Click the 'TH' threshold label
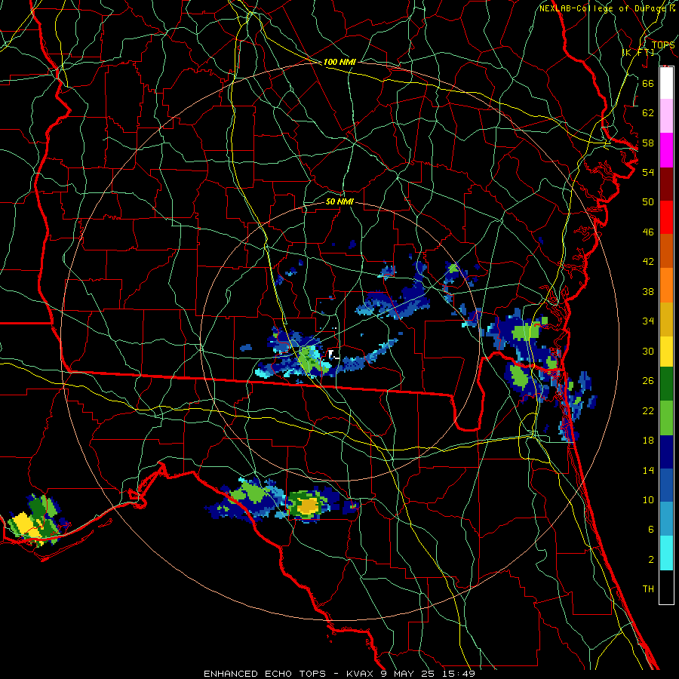 [x=648, y=588]
